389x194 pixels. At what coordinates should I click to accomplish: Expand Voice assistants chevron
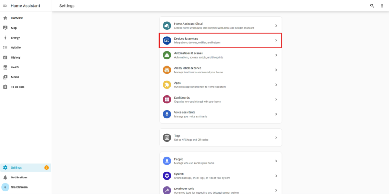point(276,114)
